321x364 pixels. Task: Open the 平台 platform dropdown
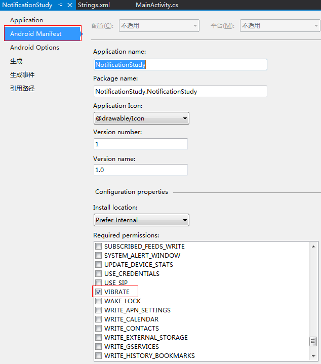coord(280,25)
